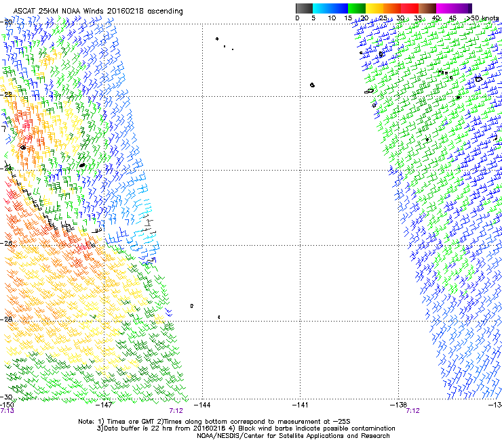This screenshot has width=502, height=440.
Task: Select the yellow 20–25 knots legend segment
Action: pos(374,8)
